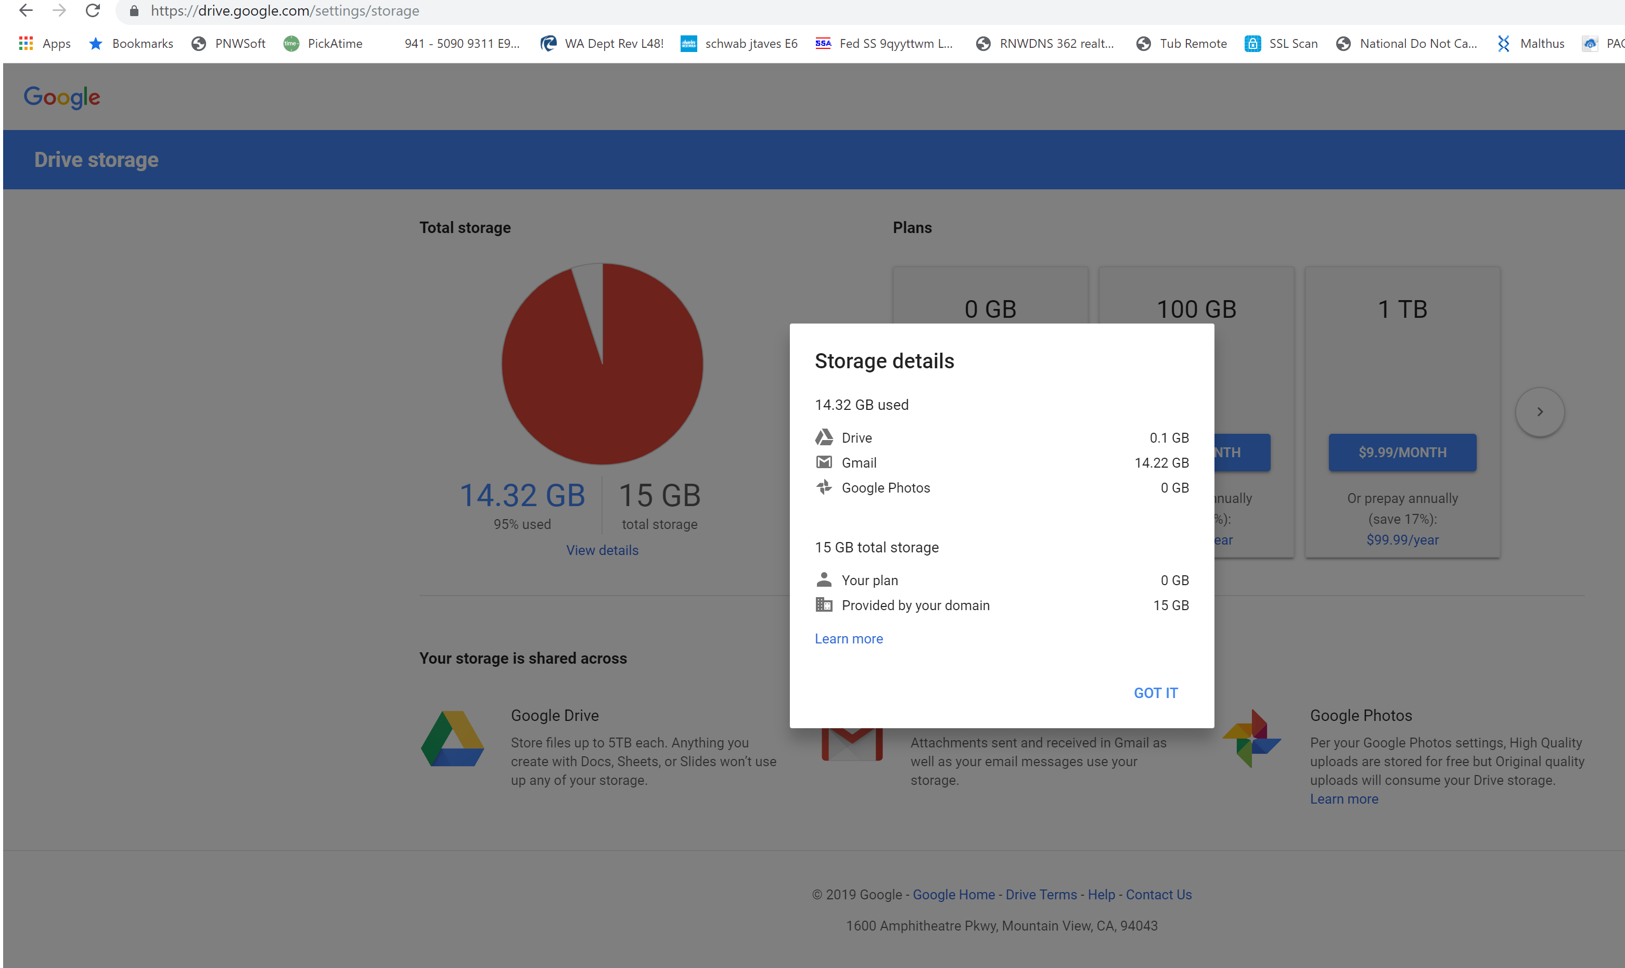This screenshot has width=1625, height=968.
Task: Open the National Do Not Call bookmark
Action: pos(1406,44)
